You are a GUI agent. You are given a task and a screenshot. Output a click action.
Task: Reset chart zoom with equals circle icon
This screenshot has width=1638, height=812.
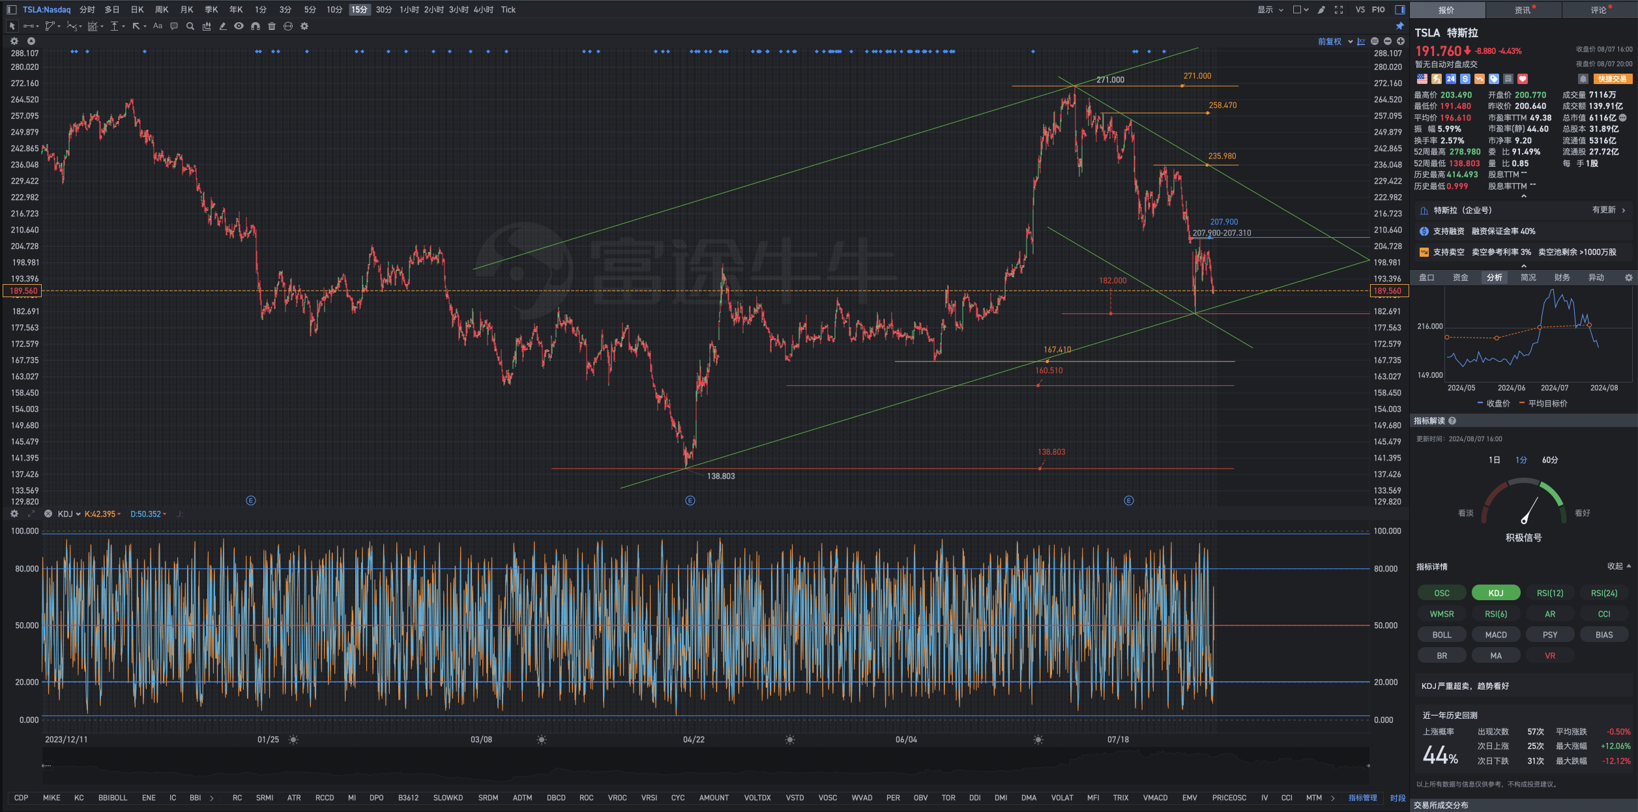point(1375,41)
